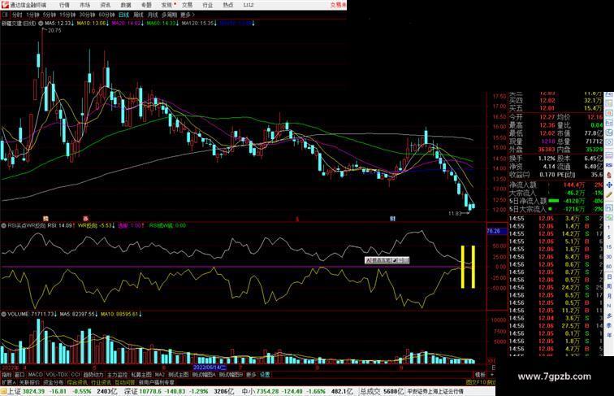
Task: Switch sub-chart to CCI indicator
Action: pyautogui.click(x=76, y=375)
